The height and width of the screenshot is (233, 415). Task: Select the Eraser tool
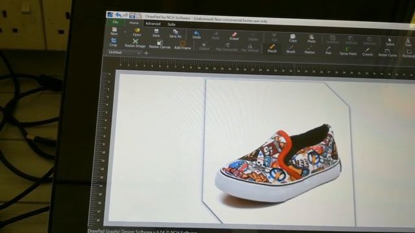(234, 36)
